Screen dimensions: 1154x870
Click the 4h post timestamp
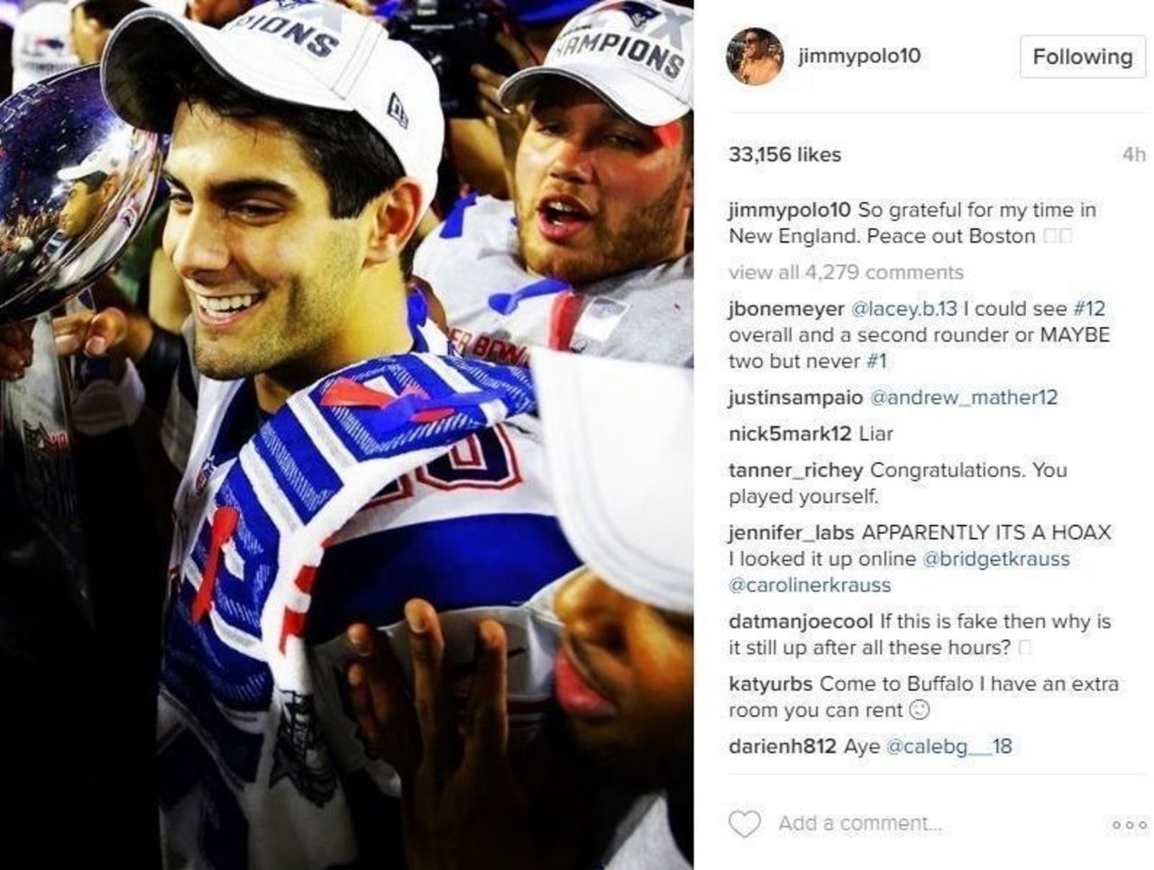click(x=1134, y=155)
